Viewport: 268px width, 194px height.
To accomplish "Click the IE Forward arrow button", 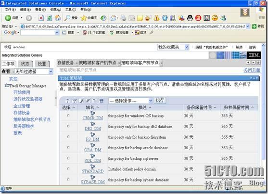I will tap(29, 18).
